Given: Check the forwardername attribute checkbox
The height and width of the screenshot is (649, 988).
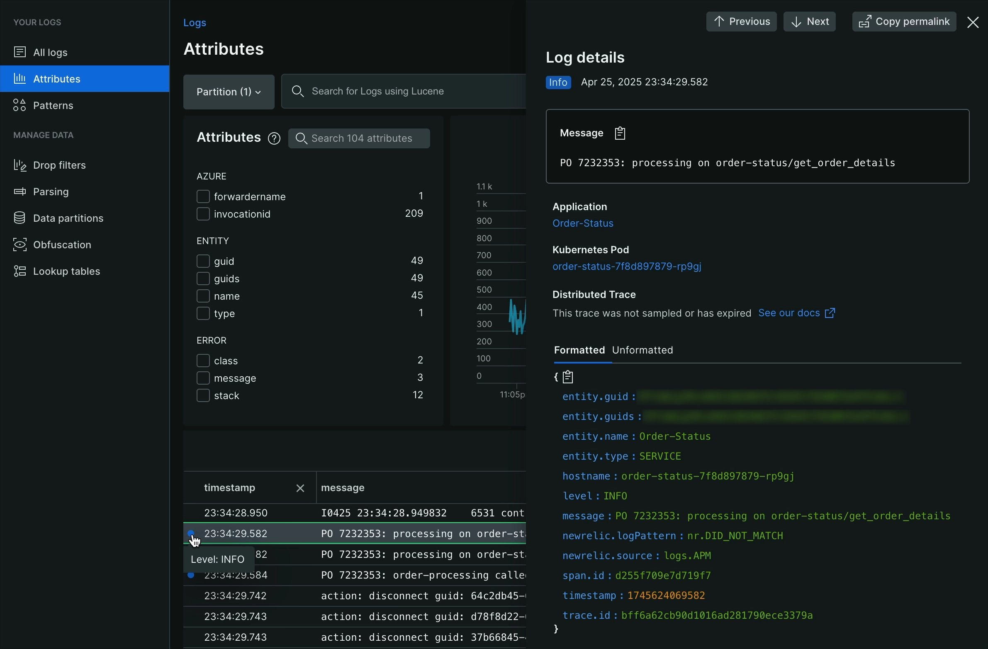Looking at the screenshot, I should tap(202, 196).
